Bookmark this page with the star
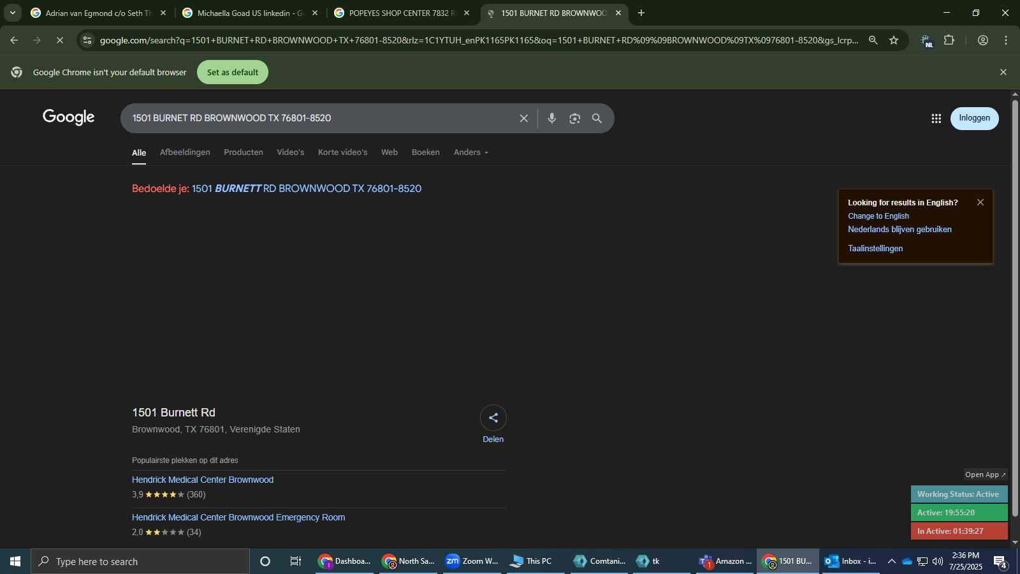Image resolution: width=1020 pixels, height=574 pixels. pyautogui.click(x=894, y=40)
